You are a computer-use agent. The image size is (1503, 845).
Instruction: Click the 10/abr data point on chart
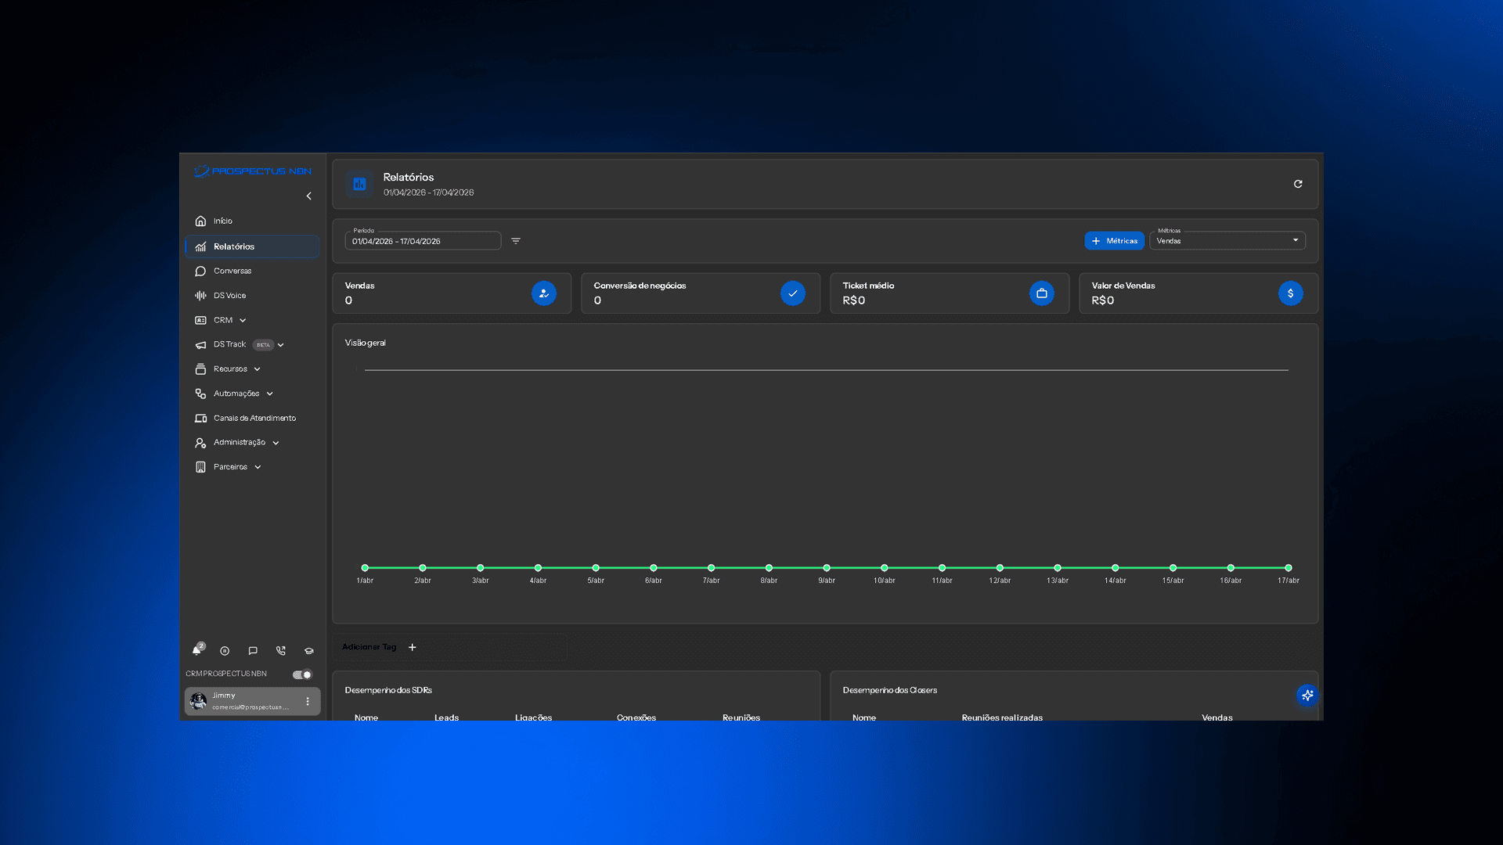(884, 568)
